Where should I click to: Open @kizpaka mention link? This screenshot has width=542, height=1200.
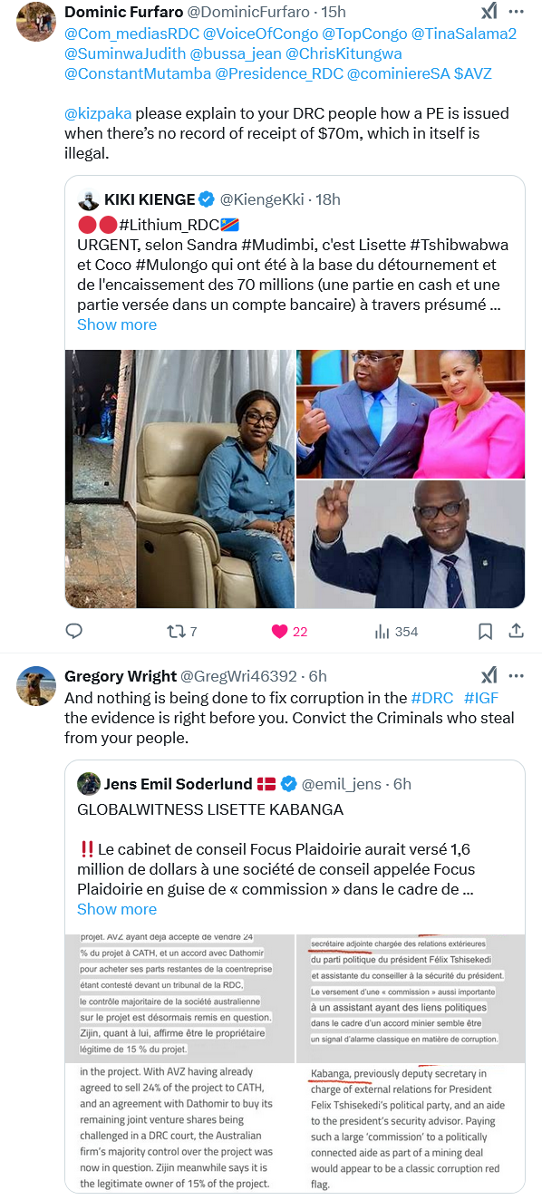pos(98,113)
